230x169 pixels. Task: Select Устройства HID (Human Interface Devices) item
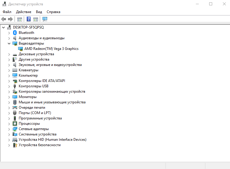(52, 140)
